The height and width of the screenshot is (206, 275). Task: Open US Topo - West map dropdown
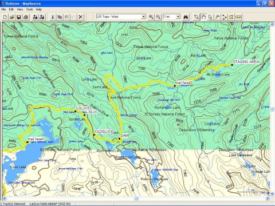click(144, 17)
